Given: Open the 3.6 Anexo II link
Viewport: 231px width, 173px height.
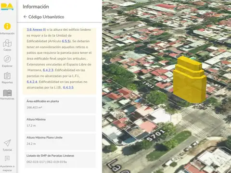Looking at the screenshot, I should pos(36,30).
